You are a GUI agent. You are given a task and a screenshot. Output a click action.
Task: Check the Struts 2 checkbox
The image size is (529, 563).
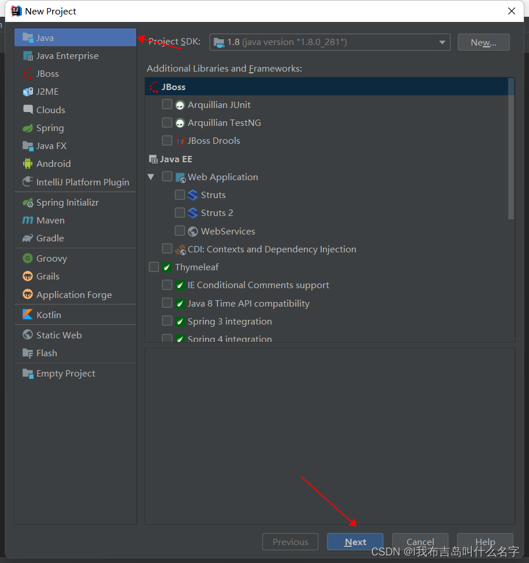click(x=180, y=212)
